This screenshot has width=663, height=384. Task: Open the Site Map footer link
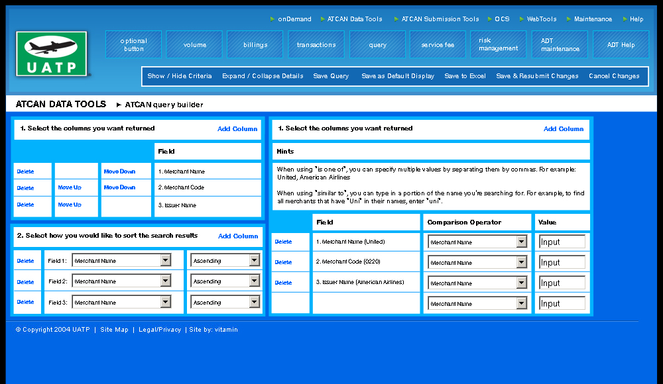(114, 330)
